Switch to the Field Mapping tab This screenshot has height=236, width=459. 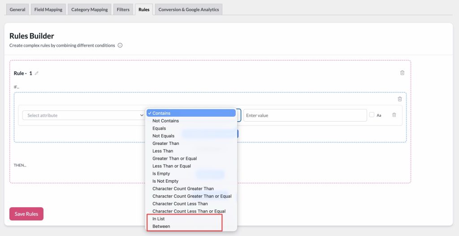[x=48, y=9]
